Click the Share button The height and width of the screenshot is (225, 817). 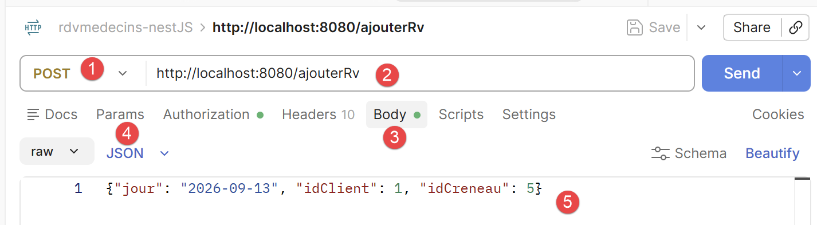tap(752, 27)
